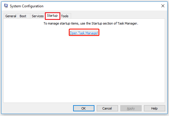The width and height of the screenshot is (169, 116).
Task: Select the highlighted Startup tab
Action: point(52,16)
